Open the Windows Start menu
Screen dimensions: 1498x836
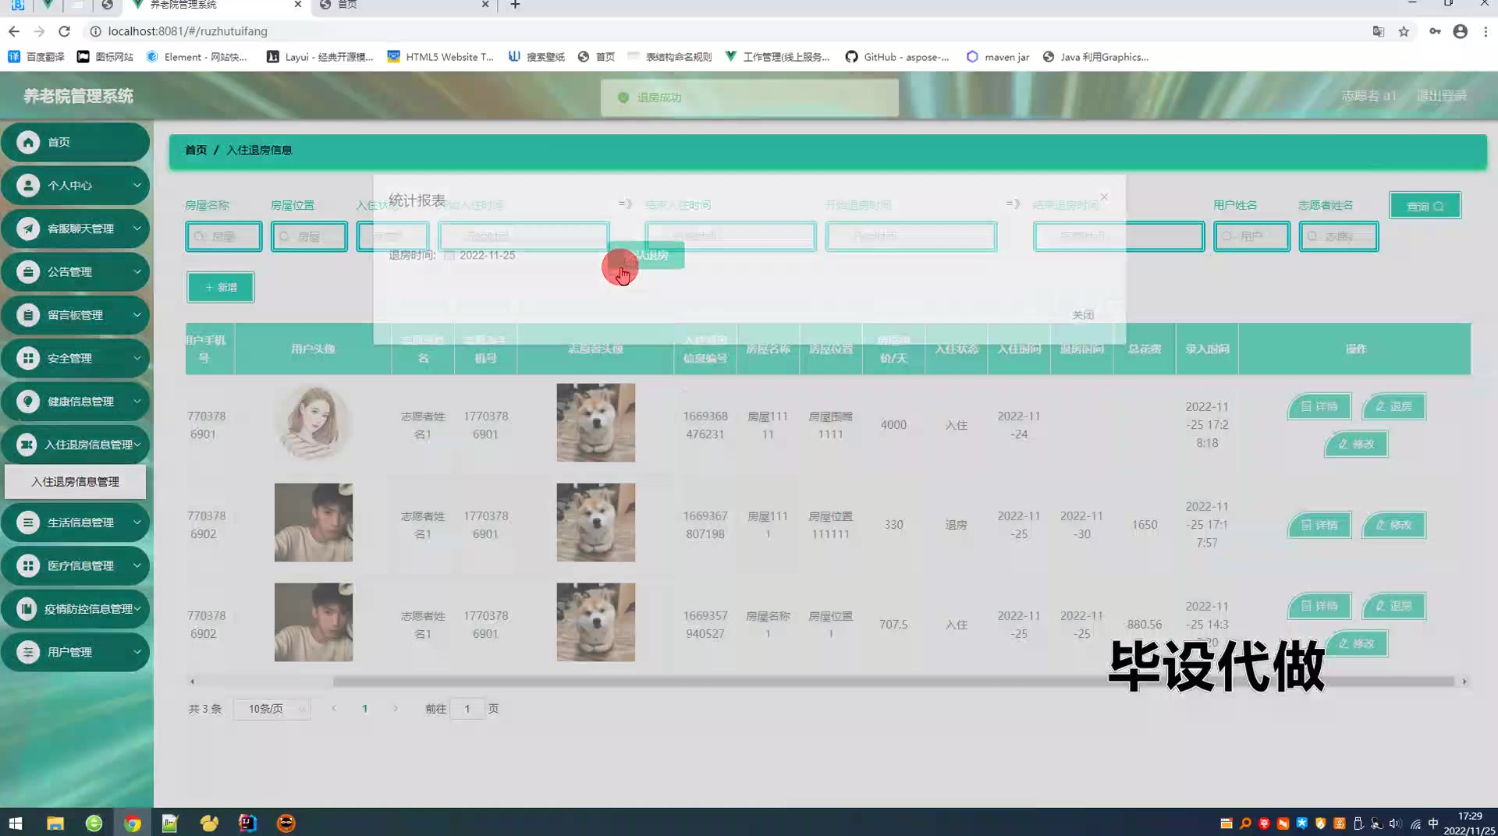pyautogui.click(x=16, y=823)
